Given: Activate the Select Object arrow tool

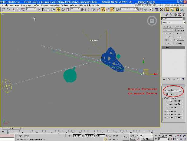Looking at the screenshot, I should coord(39,10).
